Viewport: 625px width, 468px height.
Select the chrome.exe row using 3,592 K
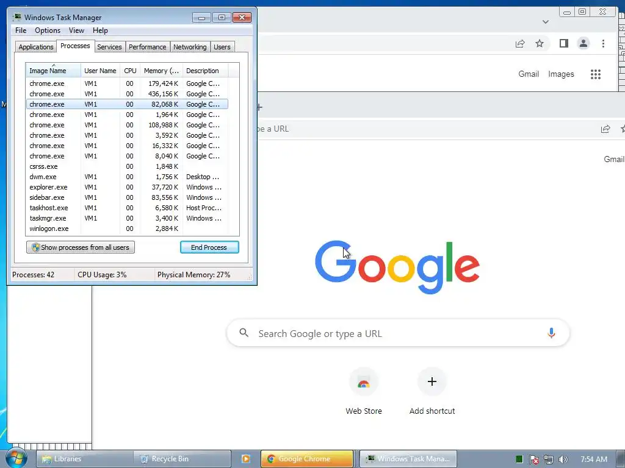click(127, 135)
